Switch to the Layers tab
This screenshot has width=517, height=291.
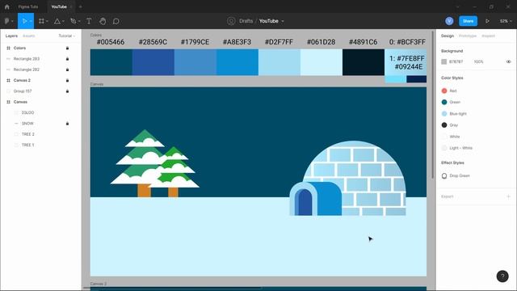(11, 36)
